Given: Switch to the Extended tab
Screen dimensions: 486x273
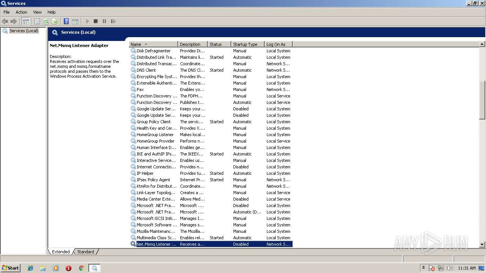Looking at the screenshot, I should [61, 252].
